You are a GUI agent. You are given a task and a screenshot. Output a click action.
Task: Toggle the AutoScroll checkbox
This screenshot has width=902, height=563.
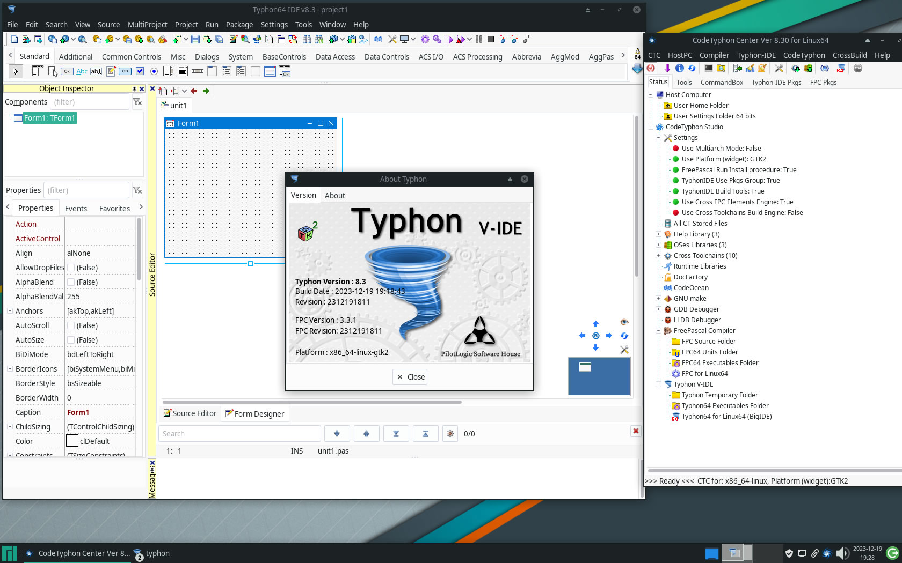pyautogui.click(x=71, y=325)
